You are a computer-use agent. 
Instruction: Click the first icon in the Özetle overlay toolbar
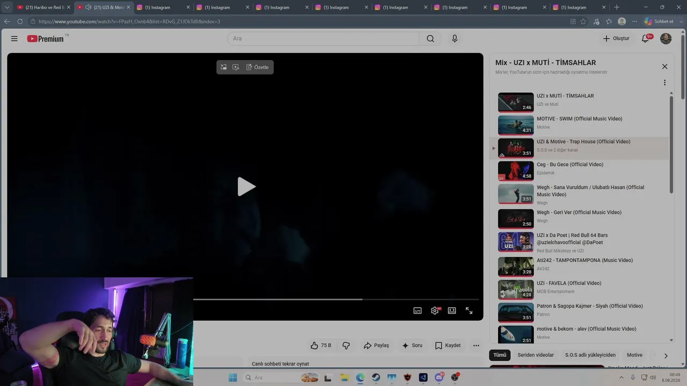(223, 67)
